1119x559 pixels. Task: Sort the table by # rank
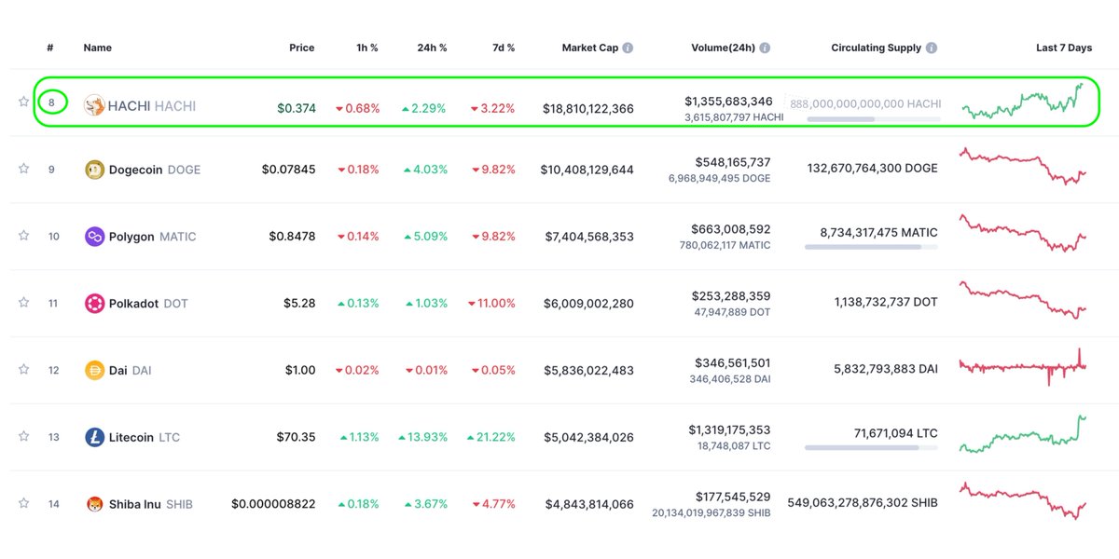[x=52, y=48]
